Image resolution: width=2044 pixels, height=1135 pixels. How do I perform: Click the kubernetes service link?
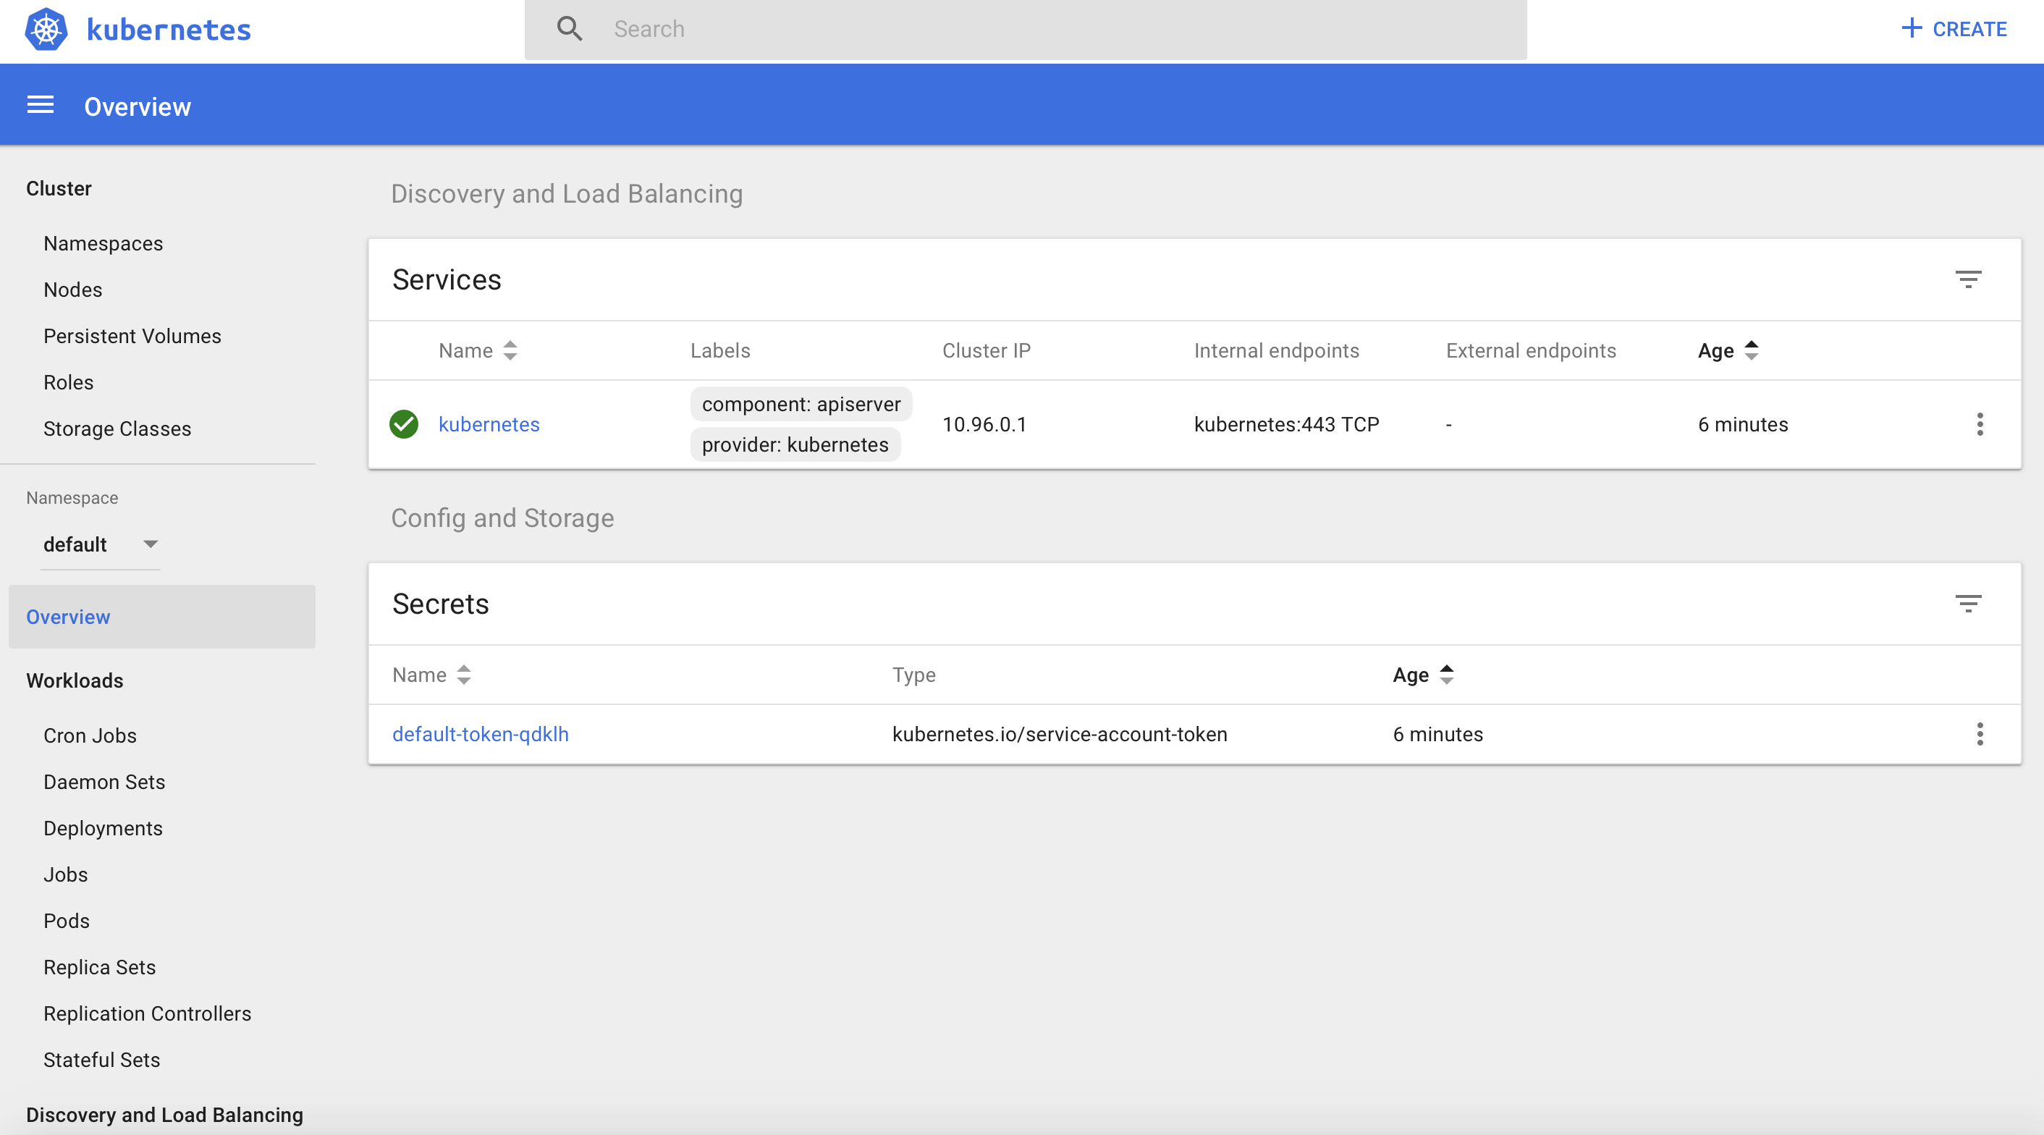(x=489, y=423)
